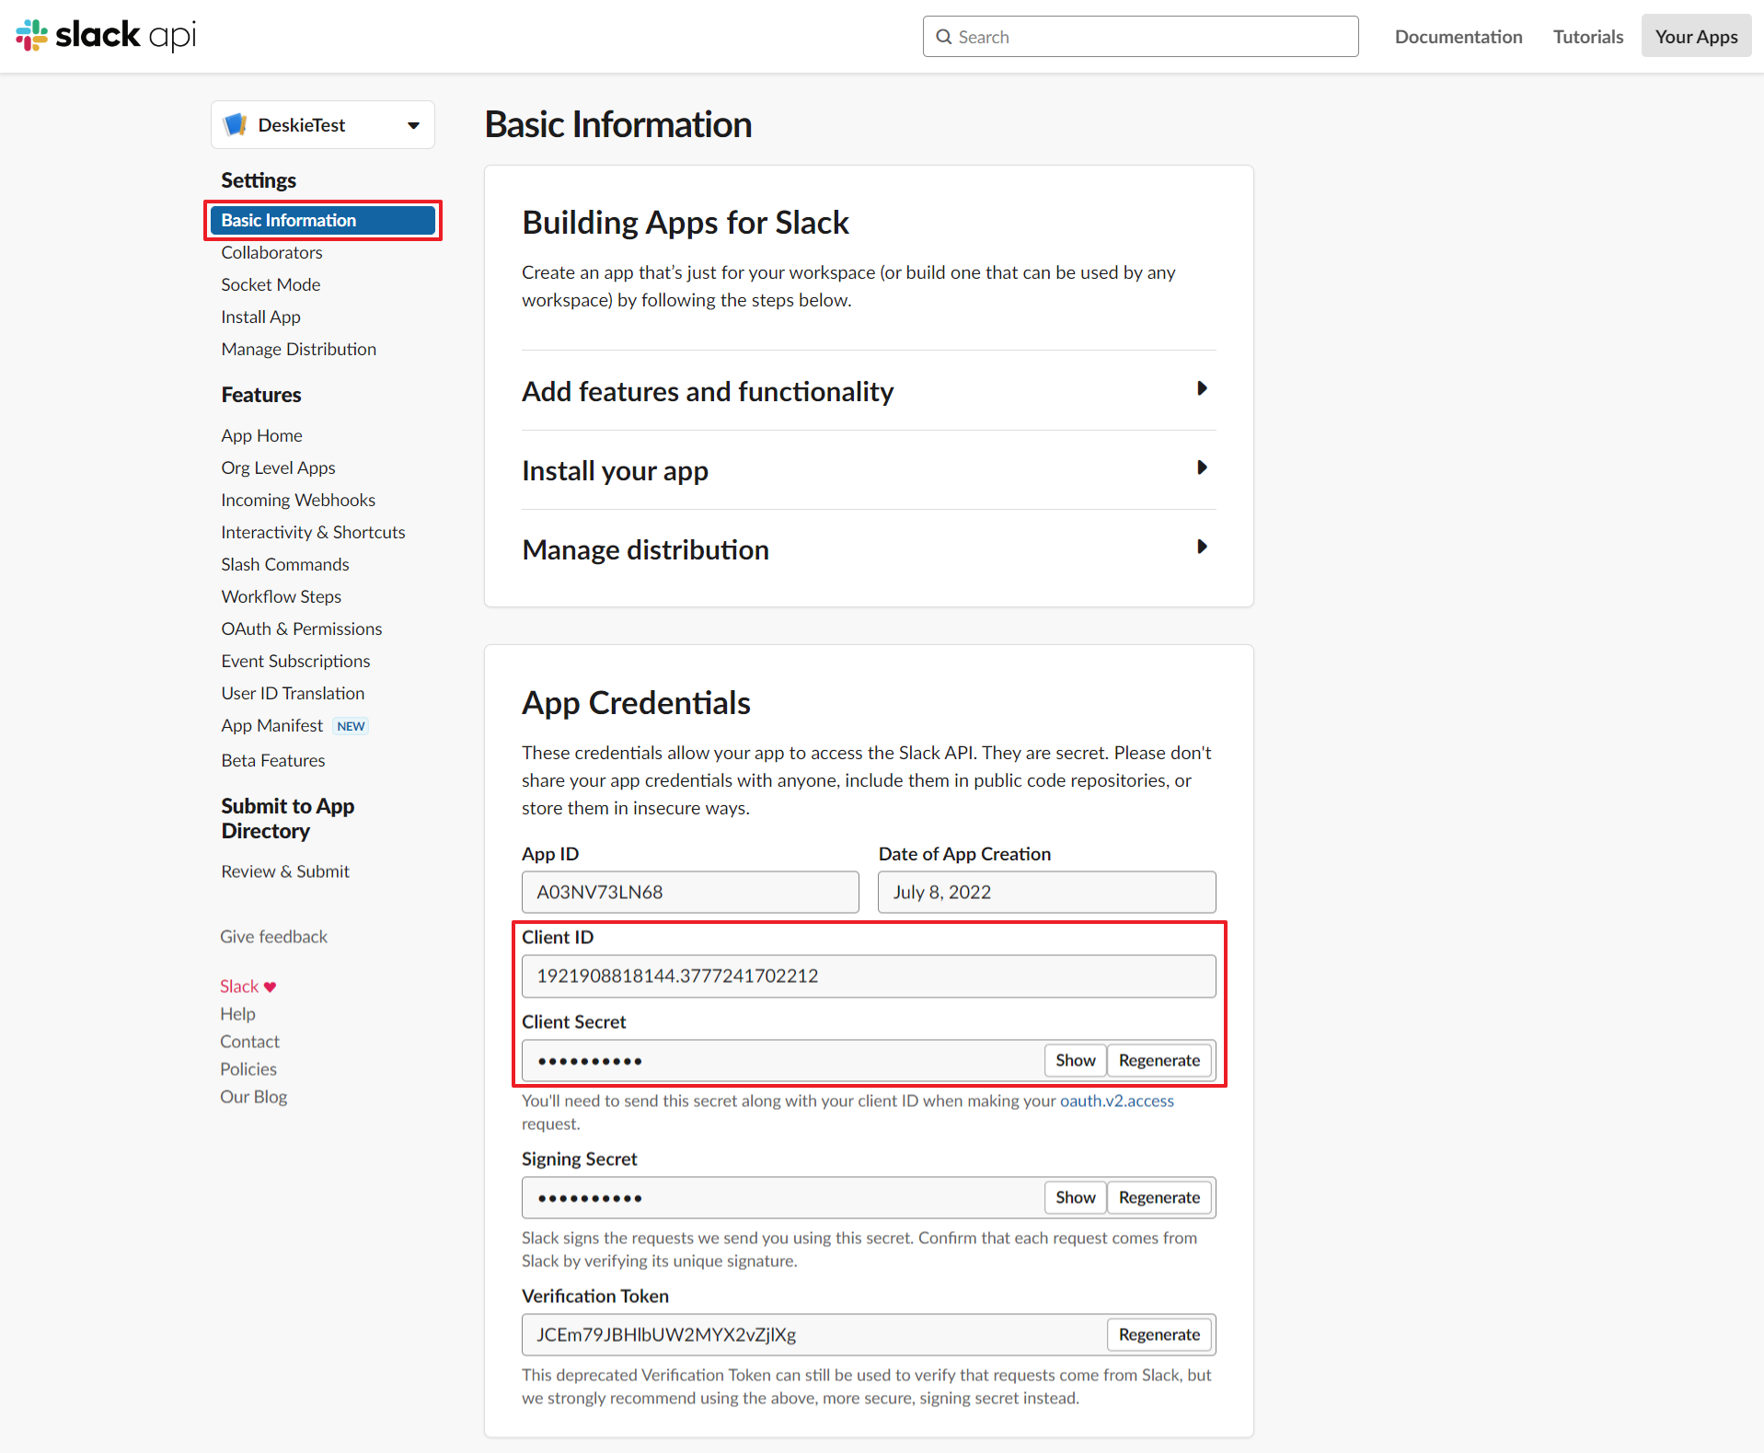
Task: Regenerate the Verification Token
Action: [1159, 1334]
